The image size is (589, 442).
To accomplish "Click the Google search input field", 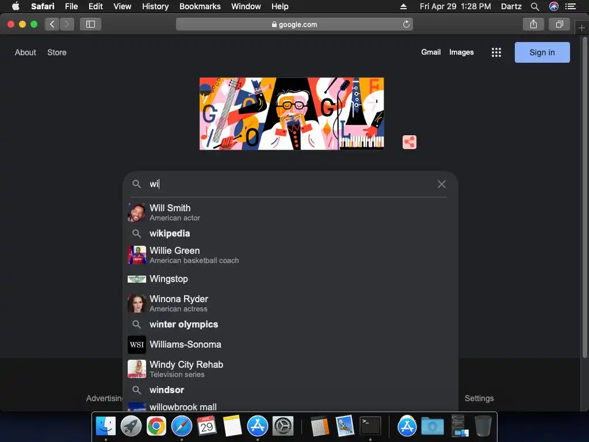I will click(290, 184).
